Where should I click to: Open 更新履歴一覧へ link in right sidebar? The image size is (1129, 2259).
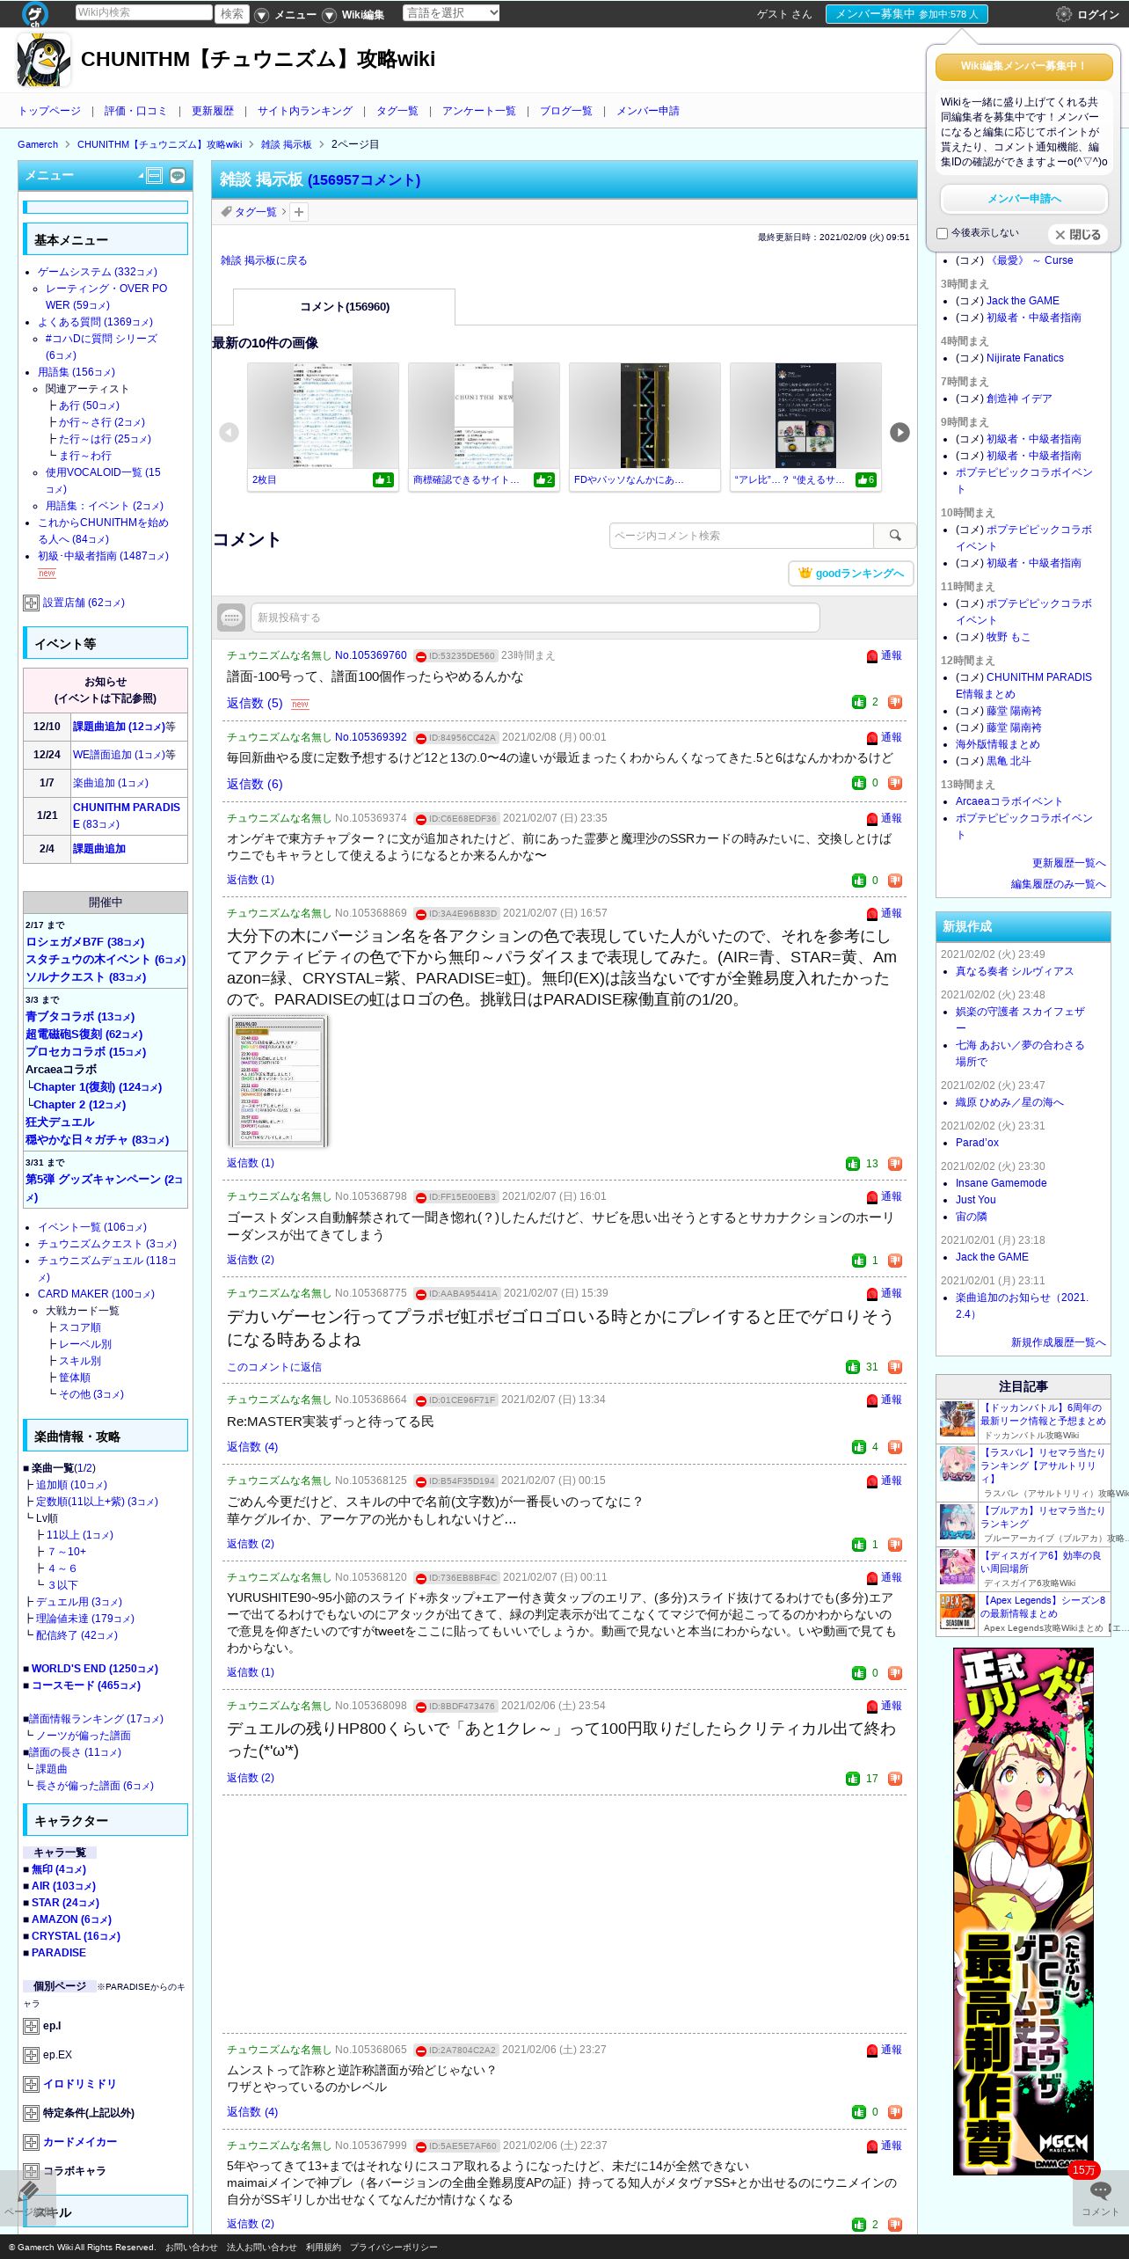click(1068, 863)
